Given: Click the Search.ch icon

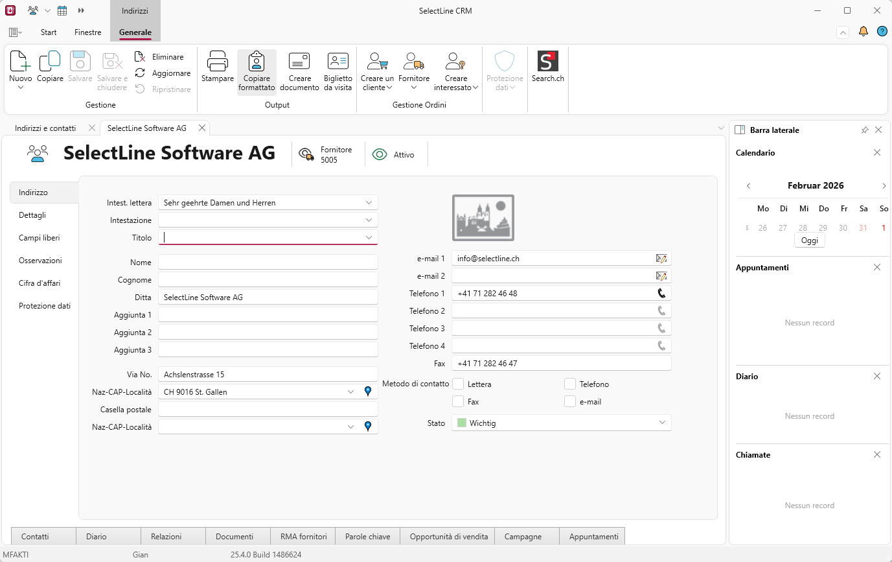Looking at the screenshot, I should click(x=547, y=62).
